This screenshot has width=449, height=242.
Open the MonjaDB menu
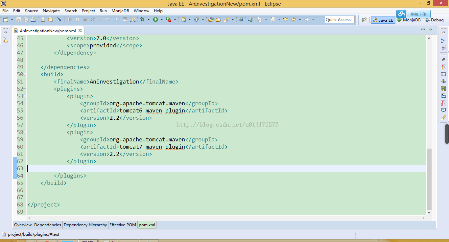120,11
